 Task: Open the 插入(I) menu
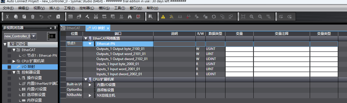[54, 8]
